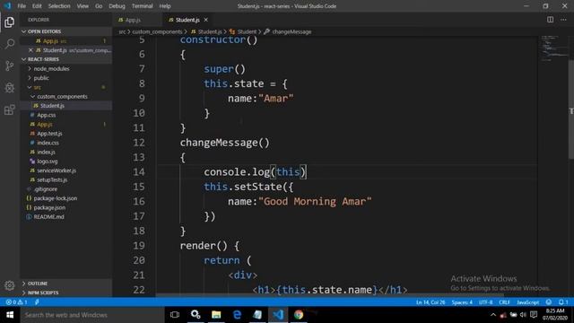
Task: Open Action Center notification icon
Action: click(x=534, y=315)
